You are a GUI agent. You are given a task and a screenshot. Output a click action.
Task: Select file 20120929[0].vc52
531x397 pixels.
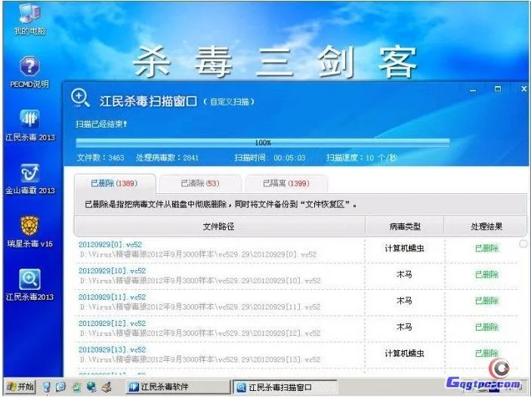click(x=110, y=245)
